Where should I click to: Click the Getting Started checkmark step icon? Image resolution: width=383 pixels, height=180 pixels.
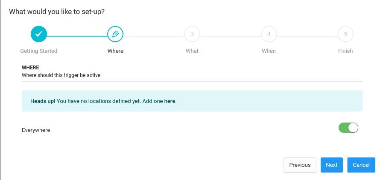click(38, 34)
